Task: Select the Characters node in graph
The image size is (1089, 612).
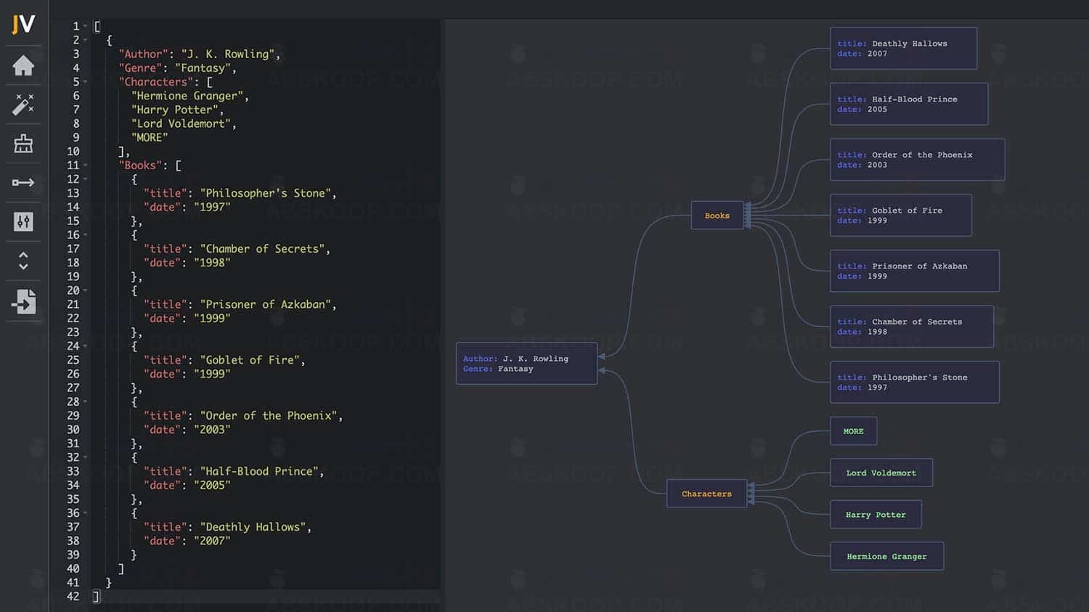Action: [706, 494]
